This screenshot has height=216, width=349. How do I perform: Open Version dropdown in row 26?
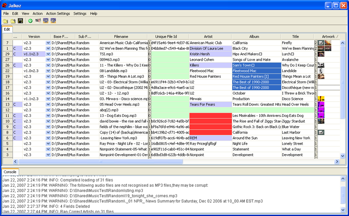(48, 65)
